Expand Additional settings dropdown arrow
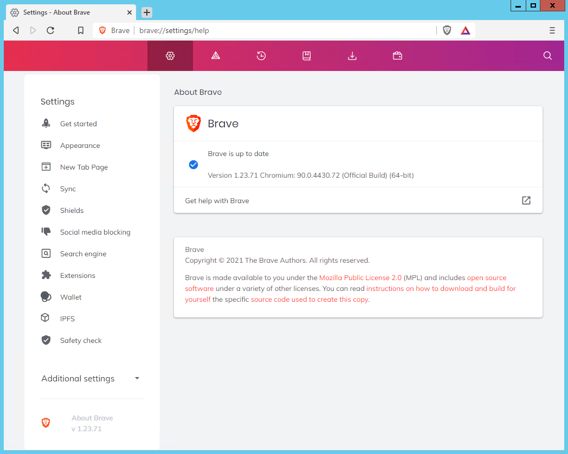Viewport: 568px width, 454px height. coord(137,378)
